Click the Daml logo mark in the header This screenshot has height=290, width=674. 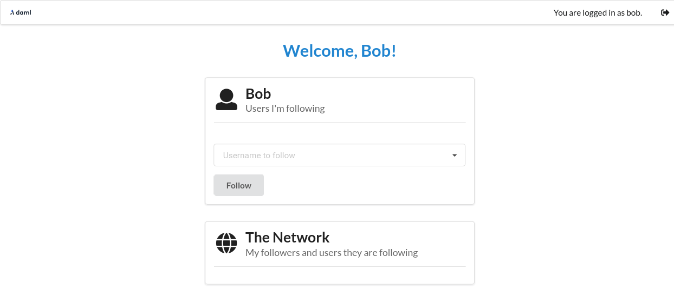[12, 12]
